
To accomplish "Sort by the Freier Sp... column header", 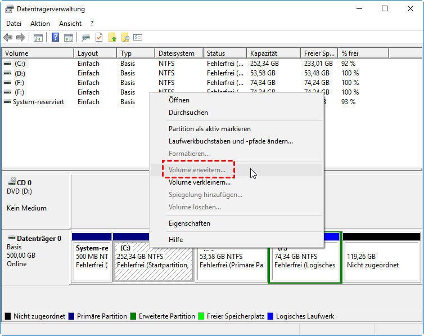I will [319, 53].
